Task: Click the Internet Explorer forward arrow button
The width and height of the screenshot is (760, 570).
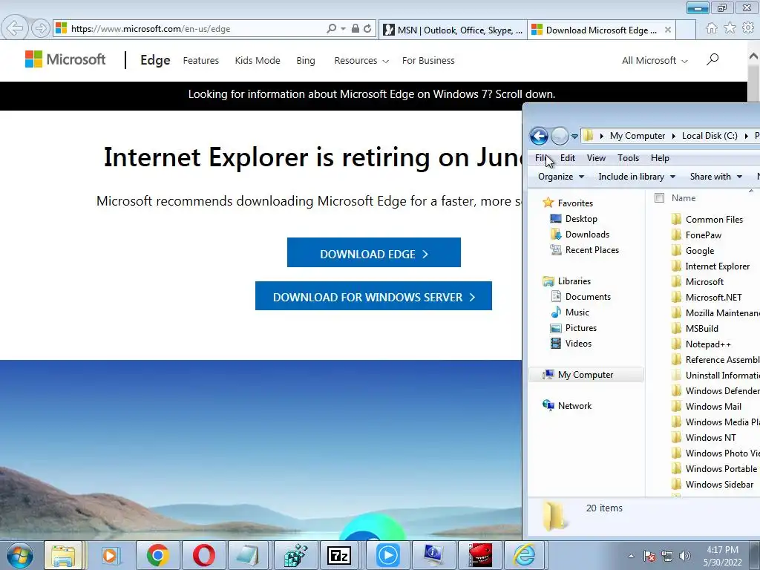Action: pos(41,29)
